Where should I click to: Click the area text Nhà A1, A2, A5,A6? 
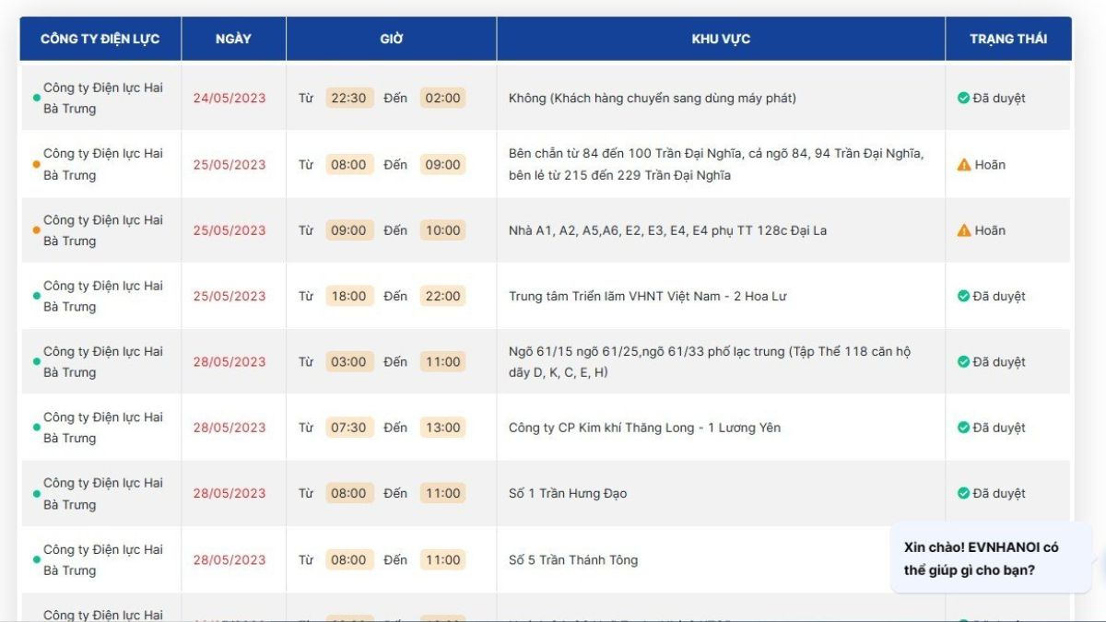[x=667, y=230]
